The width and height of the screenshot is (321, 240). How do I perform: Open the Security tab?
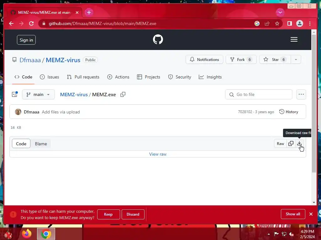pos(180,77)
